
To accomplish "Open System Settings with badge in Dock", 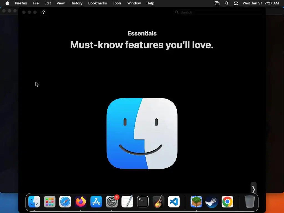I will click(112, 202).
